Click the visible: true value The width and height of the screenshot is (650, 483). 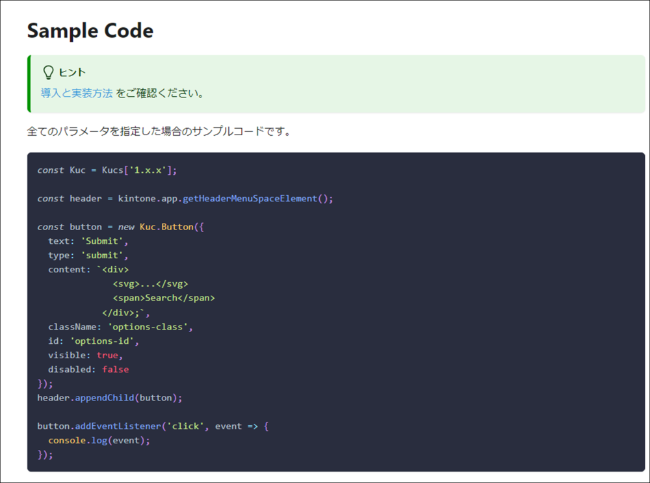[109, 355]
